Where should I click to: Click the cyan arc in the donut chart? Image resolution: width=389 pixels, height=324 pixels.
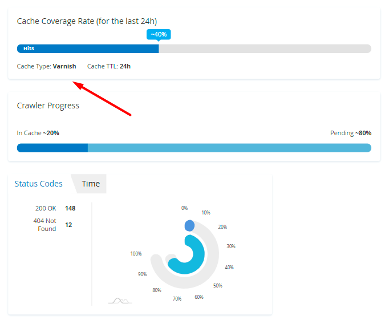point(194,260)
